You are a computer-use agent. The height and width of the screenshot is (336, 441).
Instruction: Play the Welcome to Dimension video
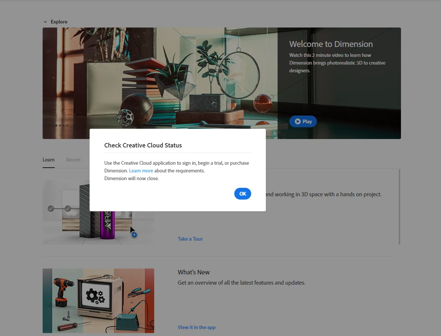click(x=303, y=121)
